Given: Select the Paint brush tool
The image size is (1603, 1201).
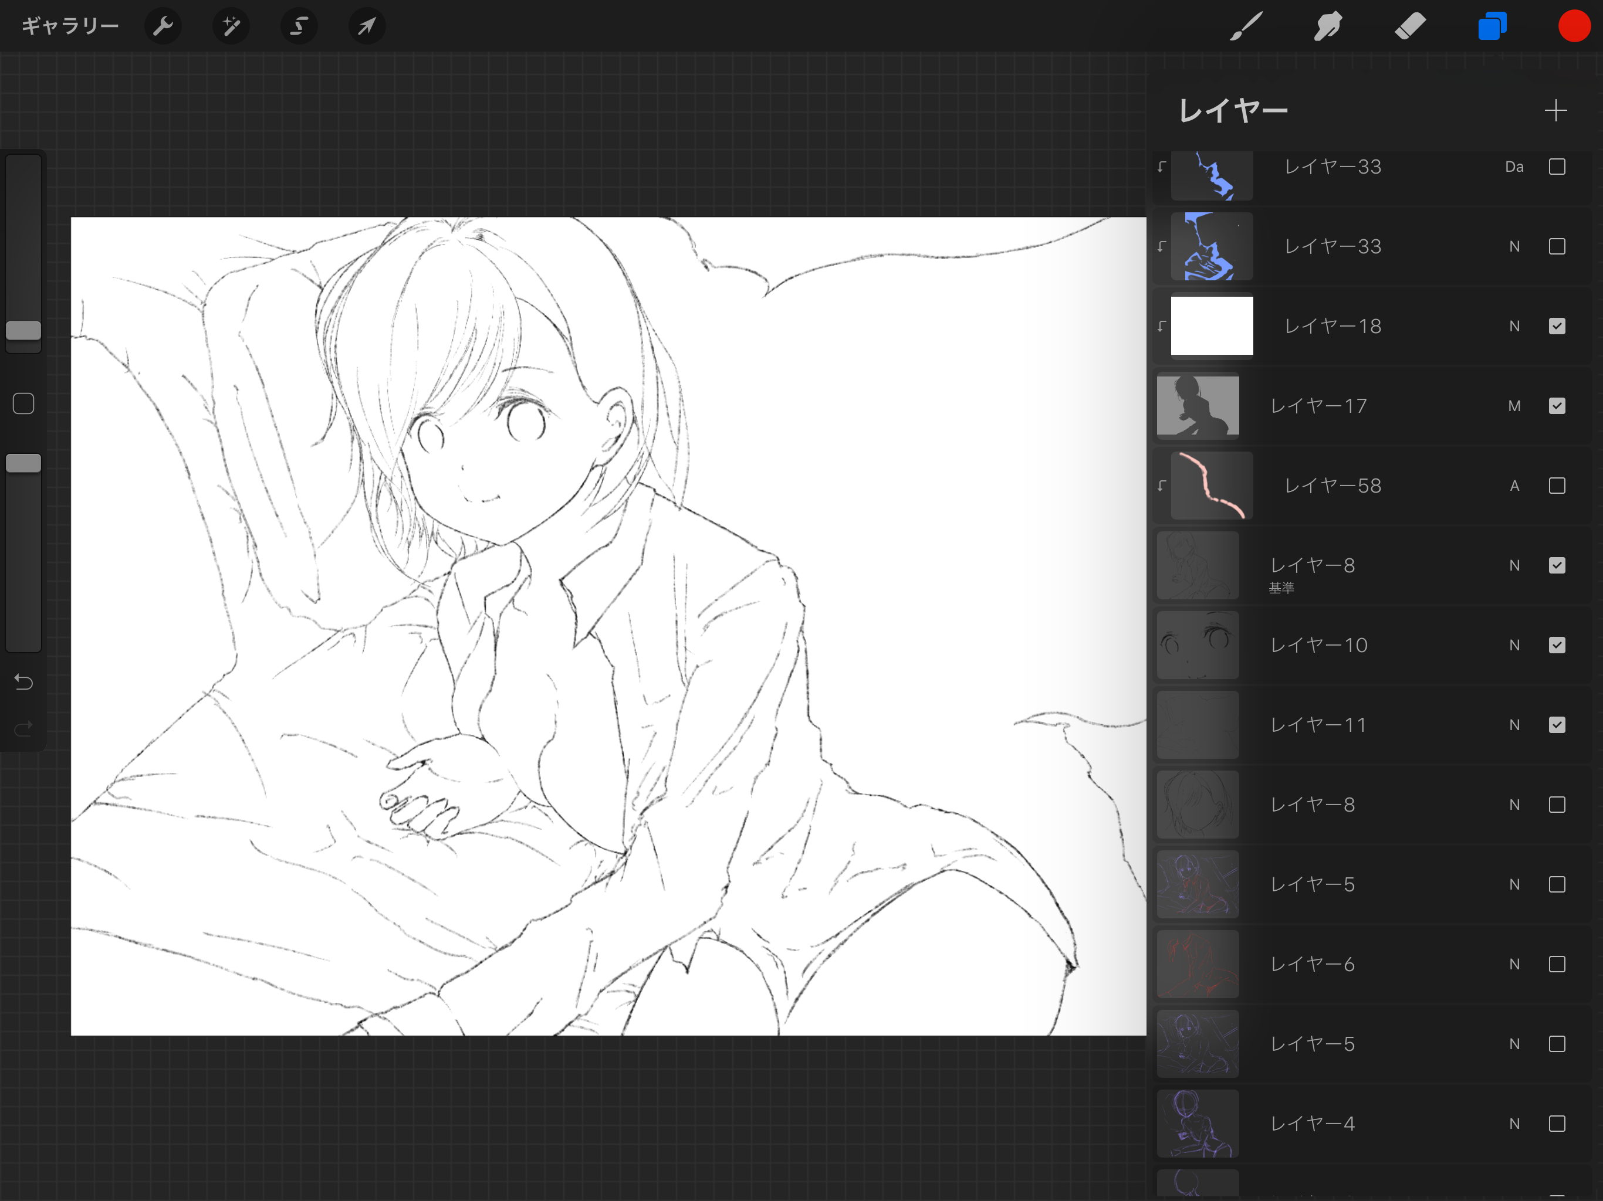Looking at the screenshot, I should point(1246,26).
